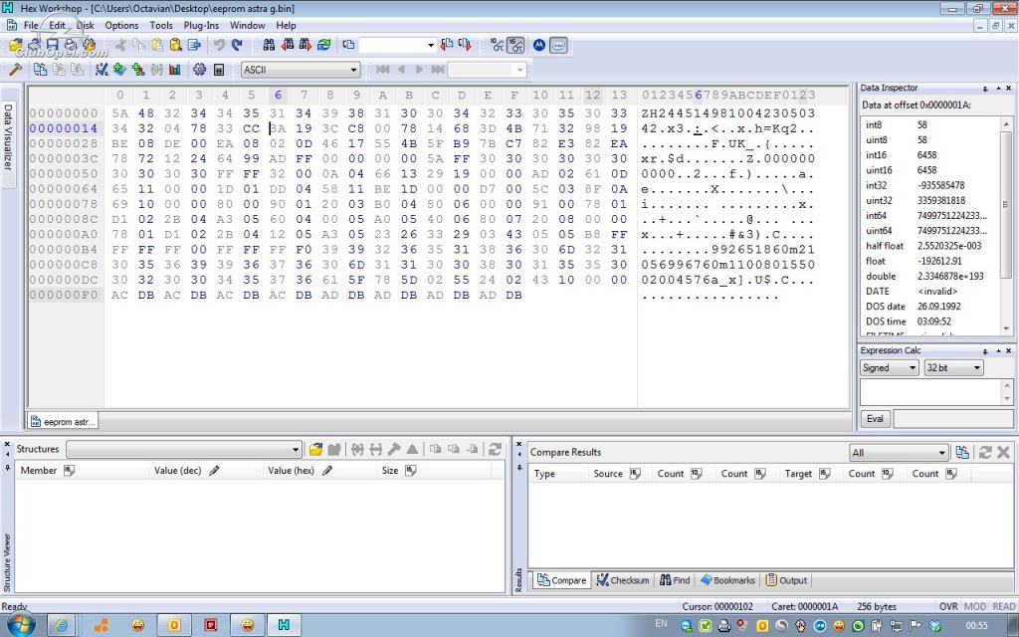
Task: Click the Paste clipboard toolbar icon
Action: 157,45
